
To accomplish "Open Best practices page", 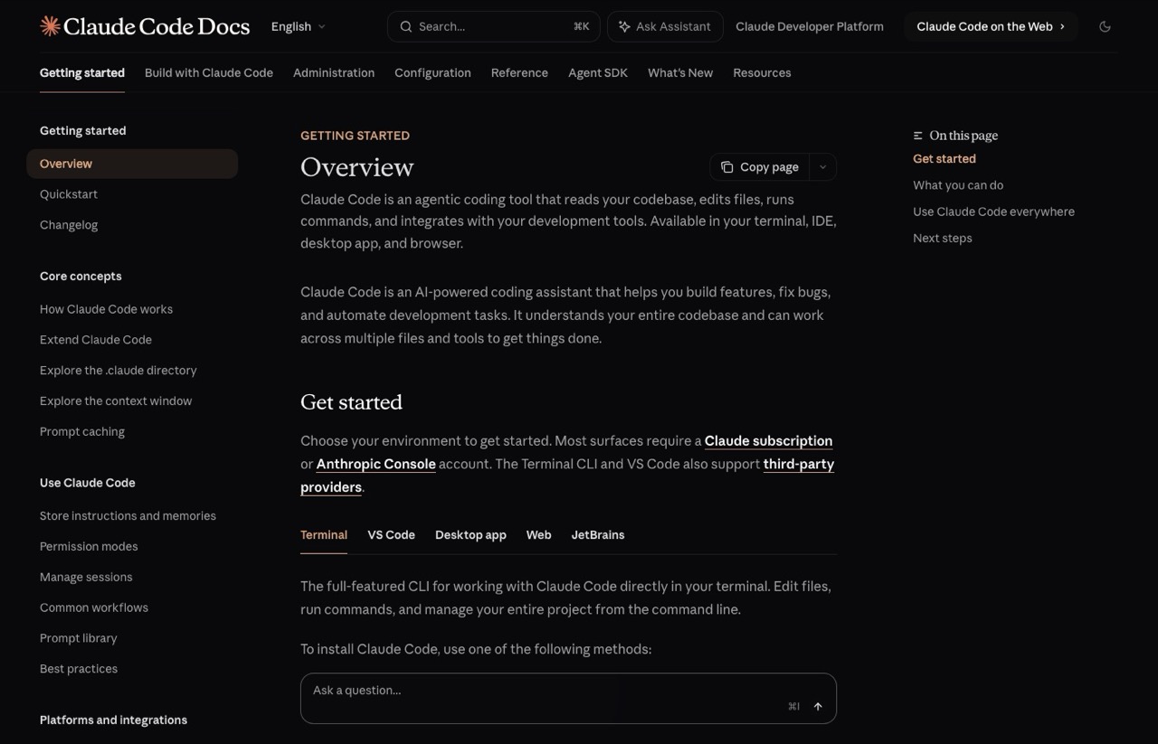I will [x=79, y=669].
